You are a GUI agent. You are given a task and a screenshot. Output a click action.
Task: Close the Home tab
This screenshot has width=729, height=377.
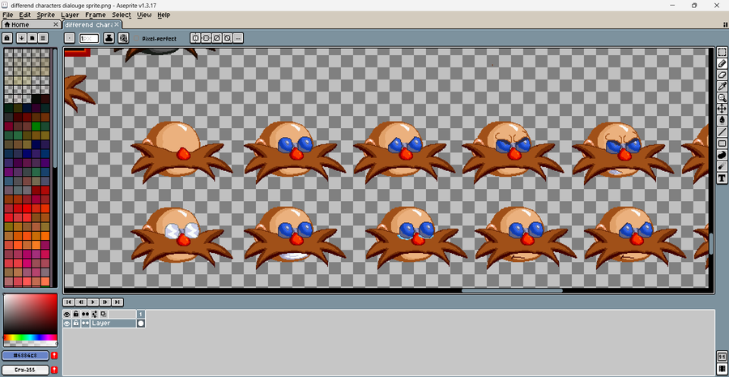56,24
